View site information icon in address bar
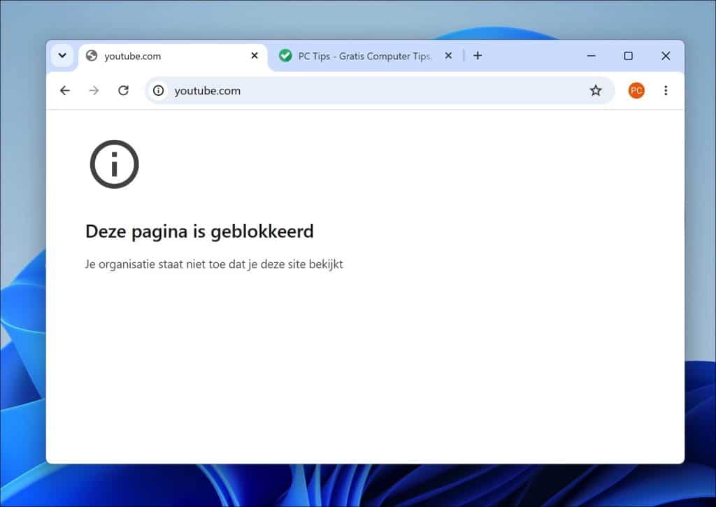Image resolution: width=716 pixels, height=507 pixels. [159, 90]
